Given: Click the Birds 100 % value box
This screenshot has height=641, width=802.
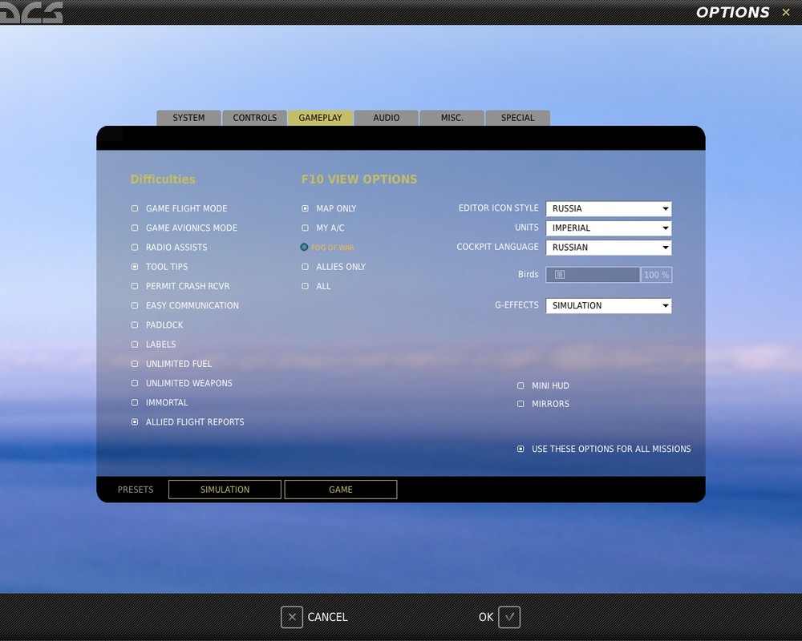Looking at the screenshot, I should [x=656, y=275].
